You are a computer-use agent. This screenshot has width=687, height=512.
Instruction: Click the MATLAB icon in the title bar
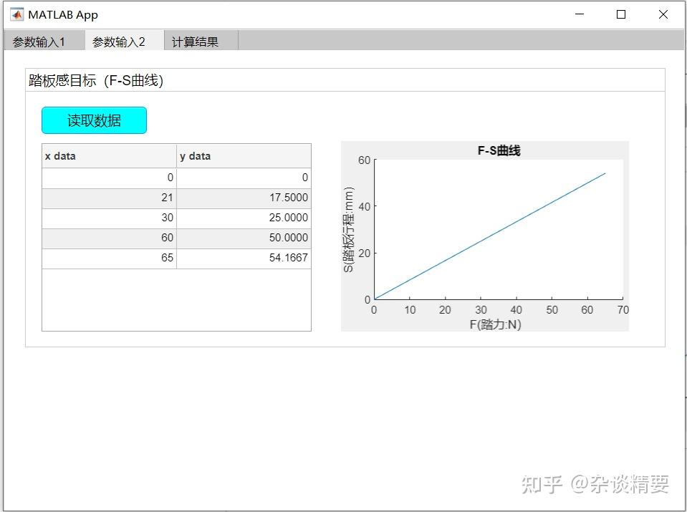pos(18,14)
